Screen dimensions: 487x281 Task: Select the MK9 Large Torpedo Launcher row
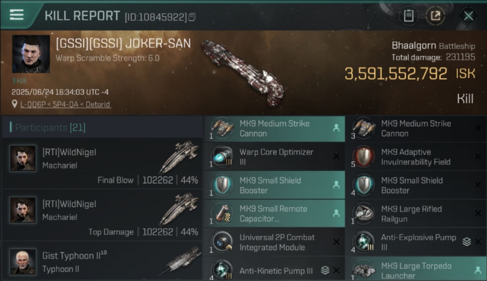click(416, 269)
